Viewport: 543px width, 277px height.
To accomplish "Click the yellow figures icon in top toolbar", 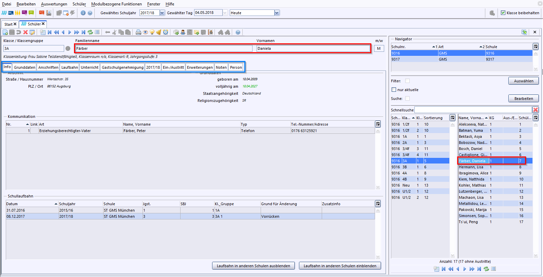I will (x=18, y=13).
